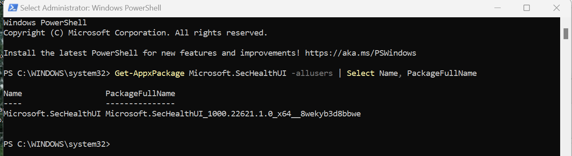Viewport: 572px width, 156px height.
Task: Click the window title text
Action: click(x=91, y=8)
